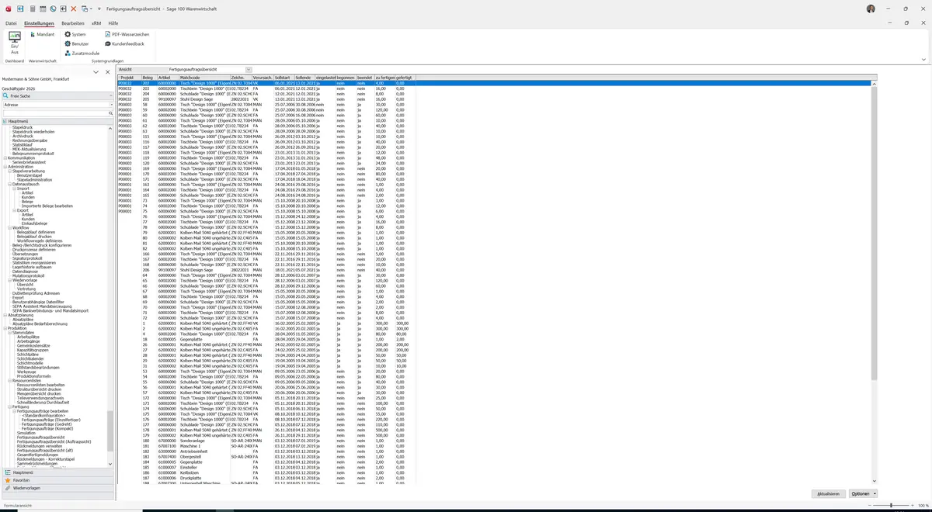Select Fertigungsaufträge (Einzelfertiger) in the tree

point(50,419)
